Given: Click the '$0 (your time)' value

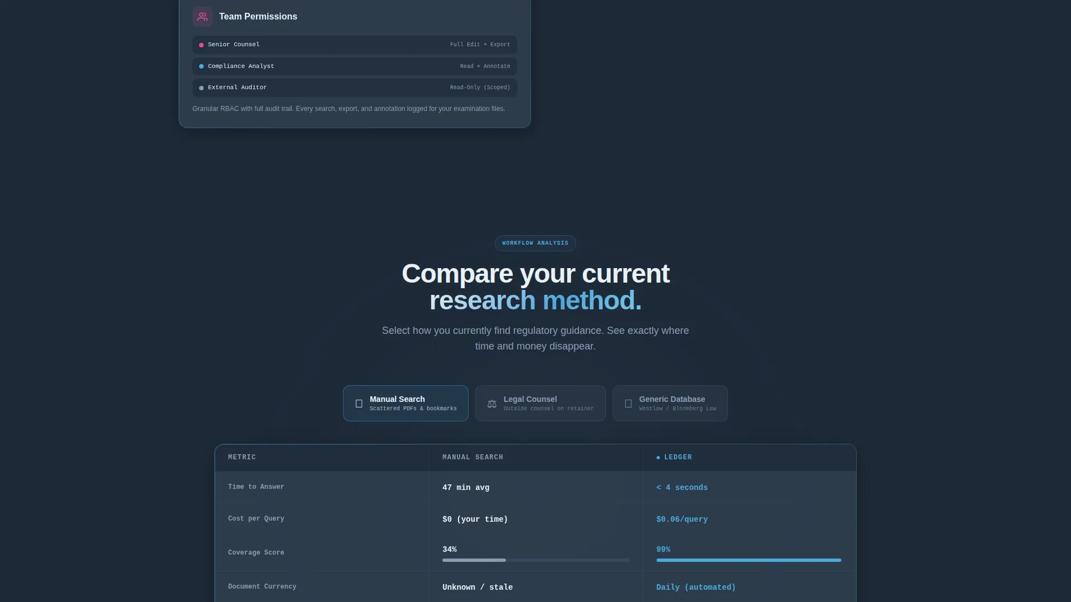Looking at the screenshot, I should [x=475, y=520].
